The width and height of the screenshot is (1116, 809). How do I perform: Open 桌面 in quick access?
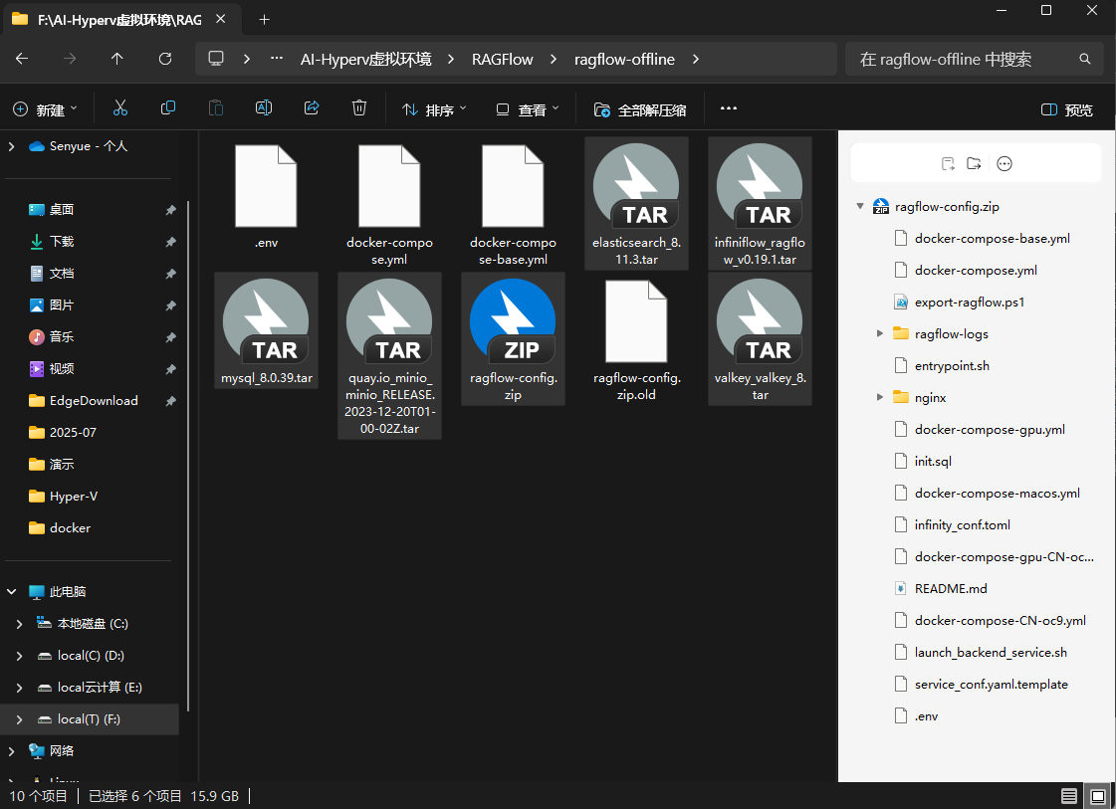click(61, 209)
